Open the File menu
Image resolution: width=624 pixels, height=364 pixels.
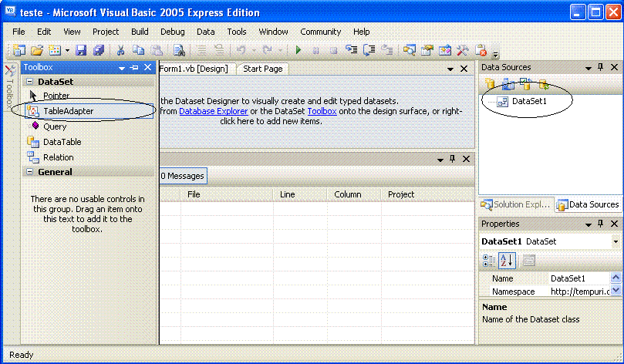click(19, 32)
